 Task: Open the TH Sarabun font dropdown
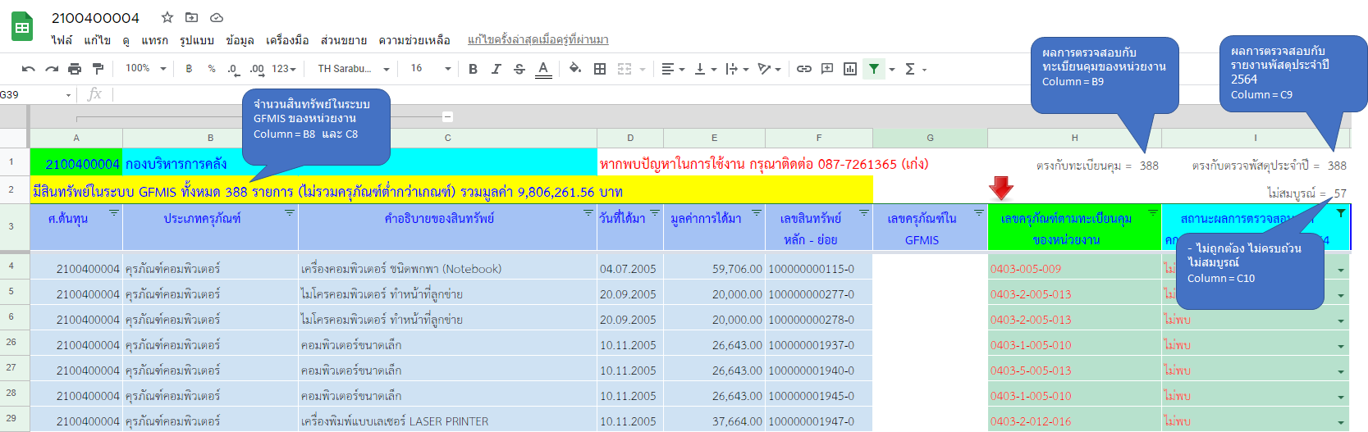click(x=353, y=69)
